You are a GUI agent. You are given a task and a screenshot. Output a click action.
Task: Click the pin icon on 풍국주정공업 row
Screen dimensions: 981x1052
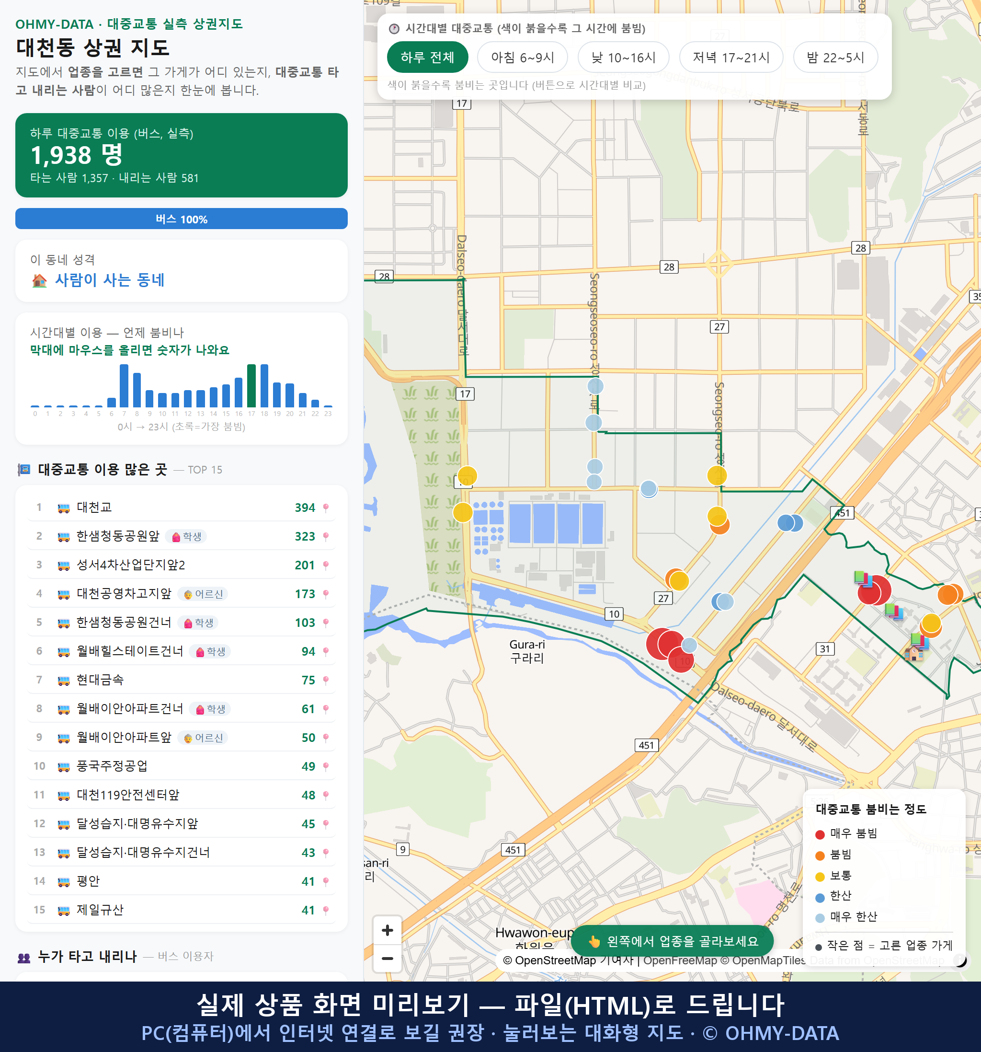(326, 767)
